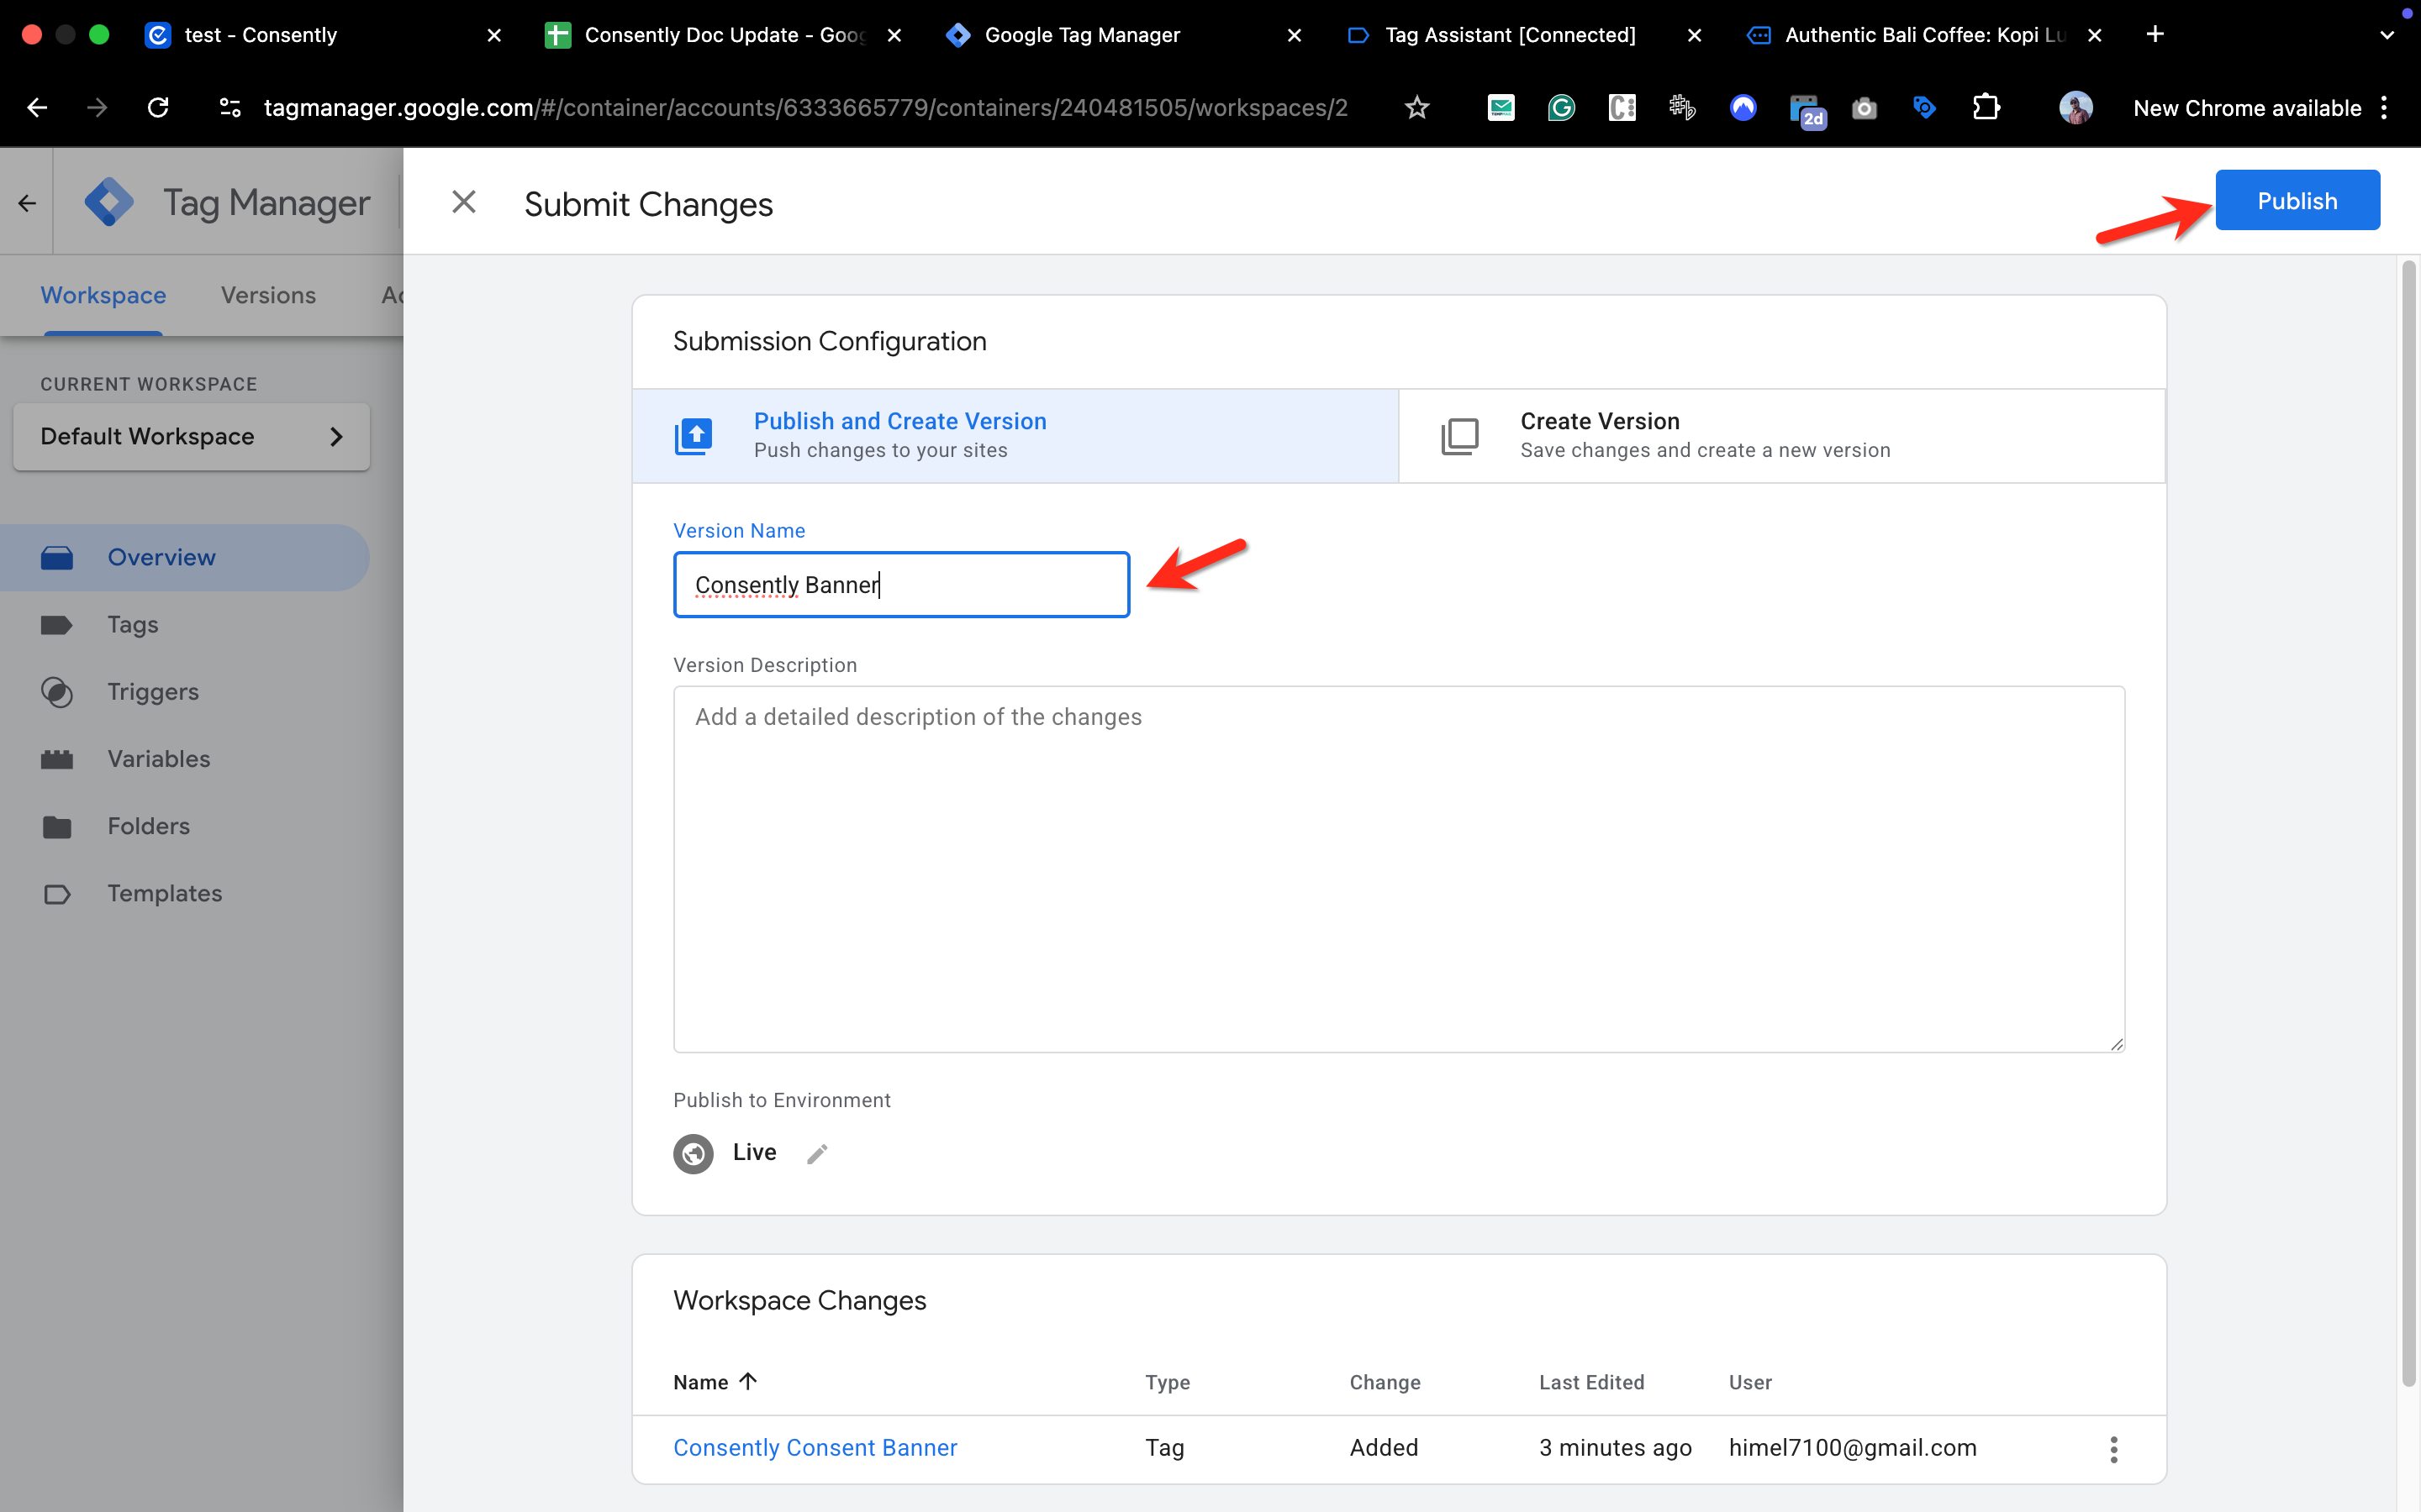Viewport: 2421px width, 1512px height.
Task: Switch to the Tag Assistant [Connected] tab
Action: 1509,35
